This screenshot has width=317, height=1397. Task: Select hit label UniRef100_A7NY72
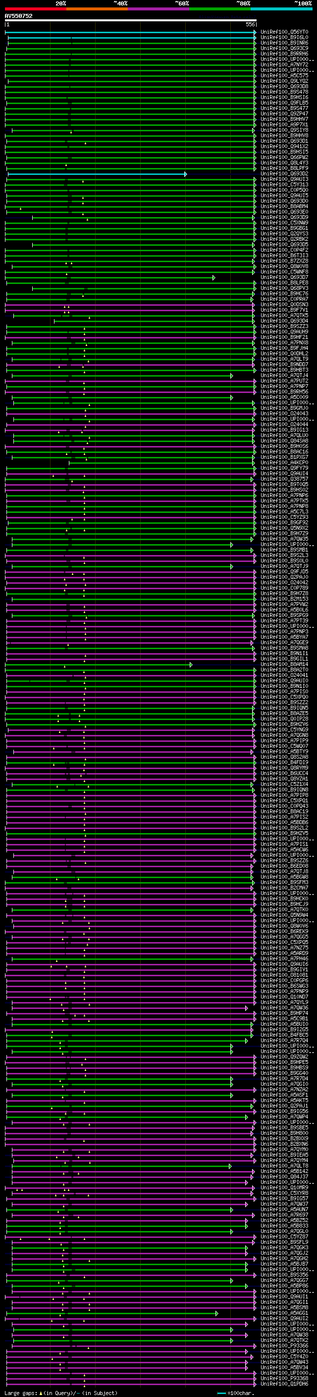click(x=284, y=64)
